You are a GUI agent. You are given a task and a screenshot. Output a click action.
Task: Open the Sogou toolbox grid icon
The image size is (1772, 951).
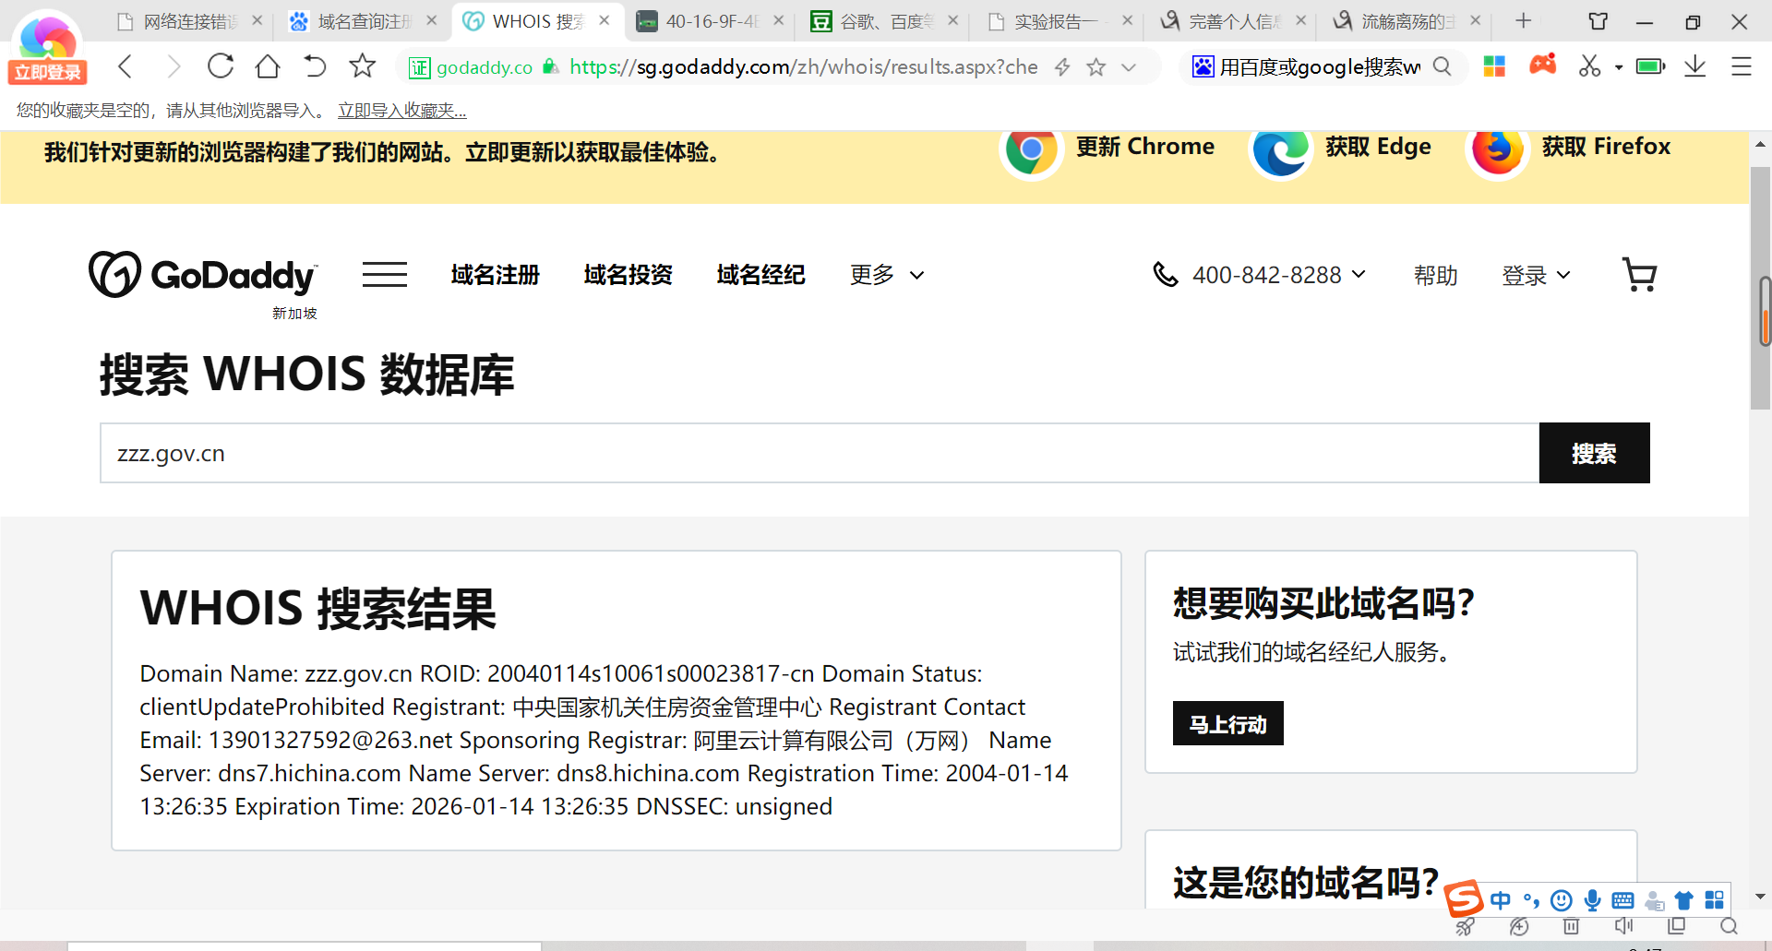[1715, 899]
